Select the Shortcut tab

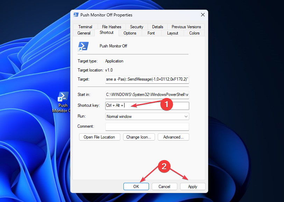click(x=106, y=32)
